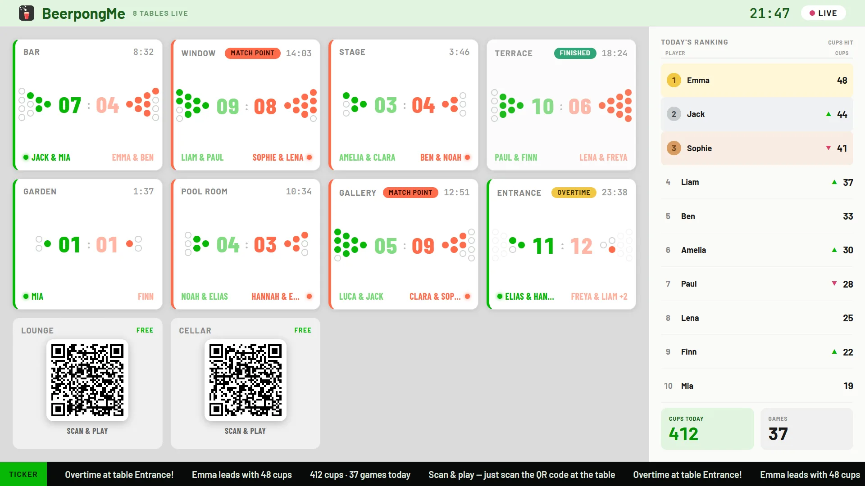Image resolution: width=865 pixels, height=486 pixels.
Task: Click the FINISHED badge on Terrace table
Action: tap(575, 53)
